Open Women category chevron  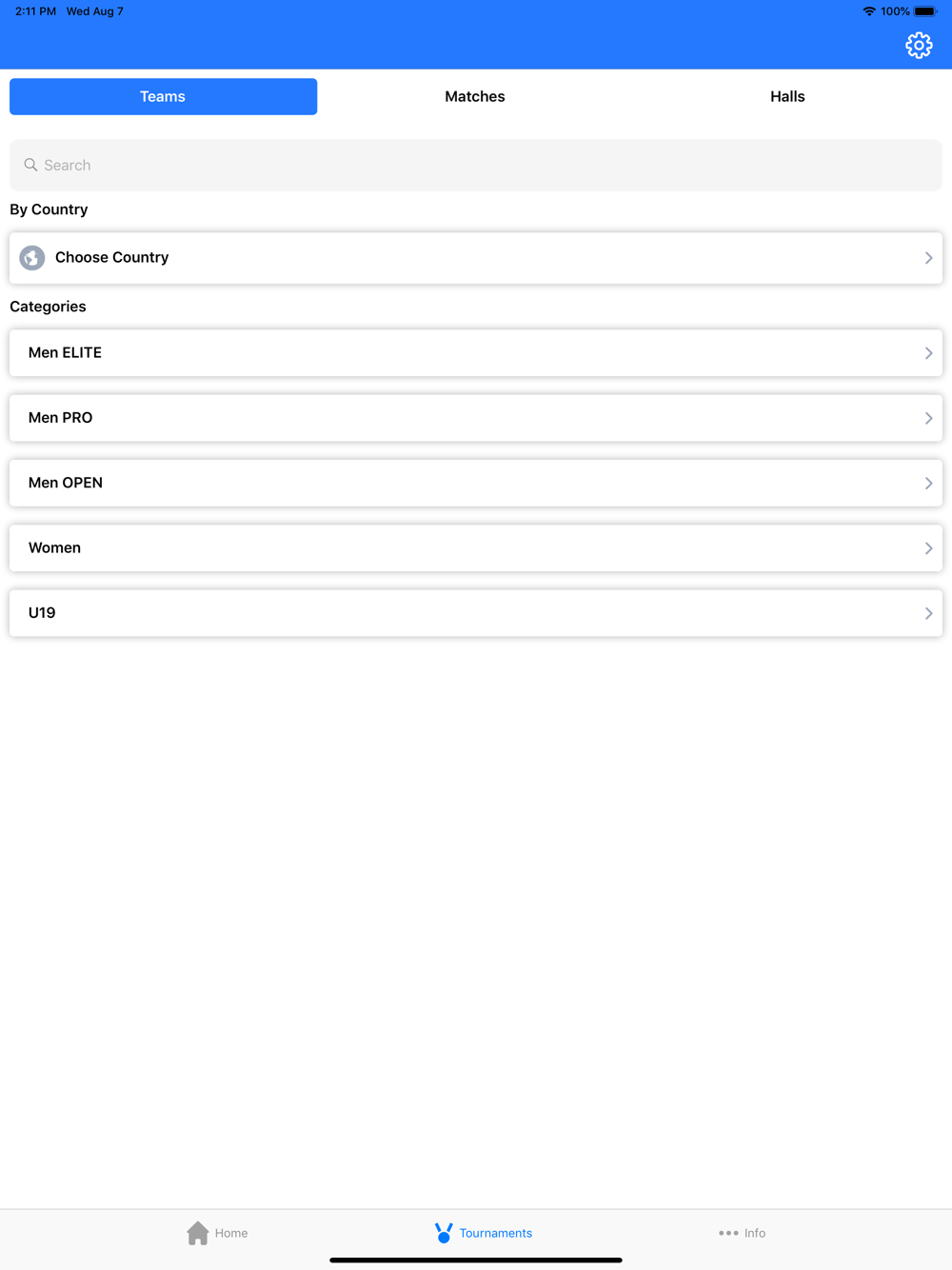click(928, 548)
